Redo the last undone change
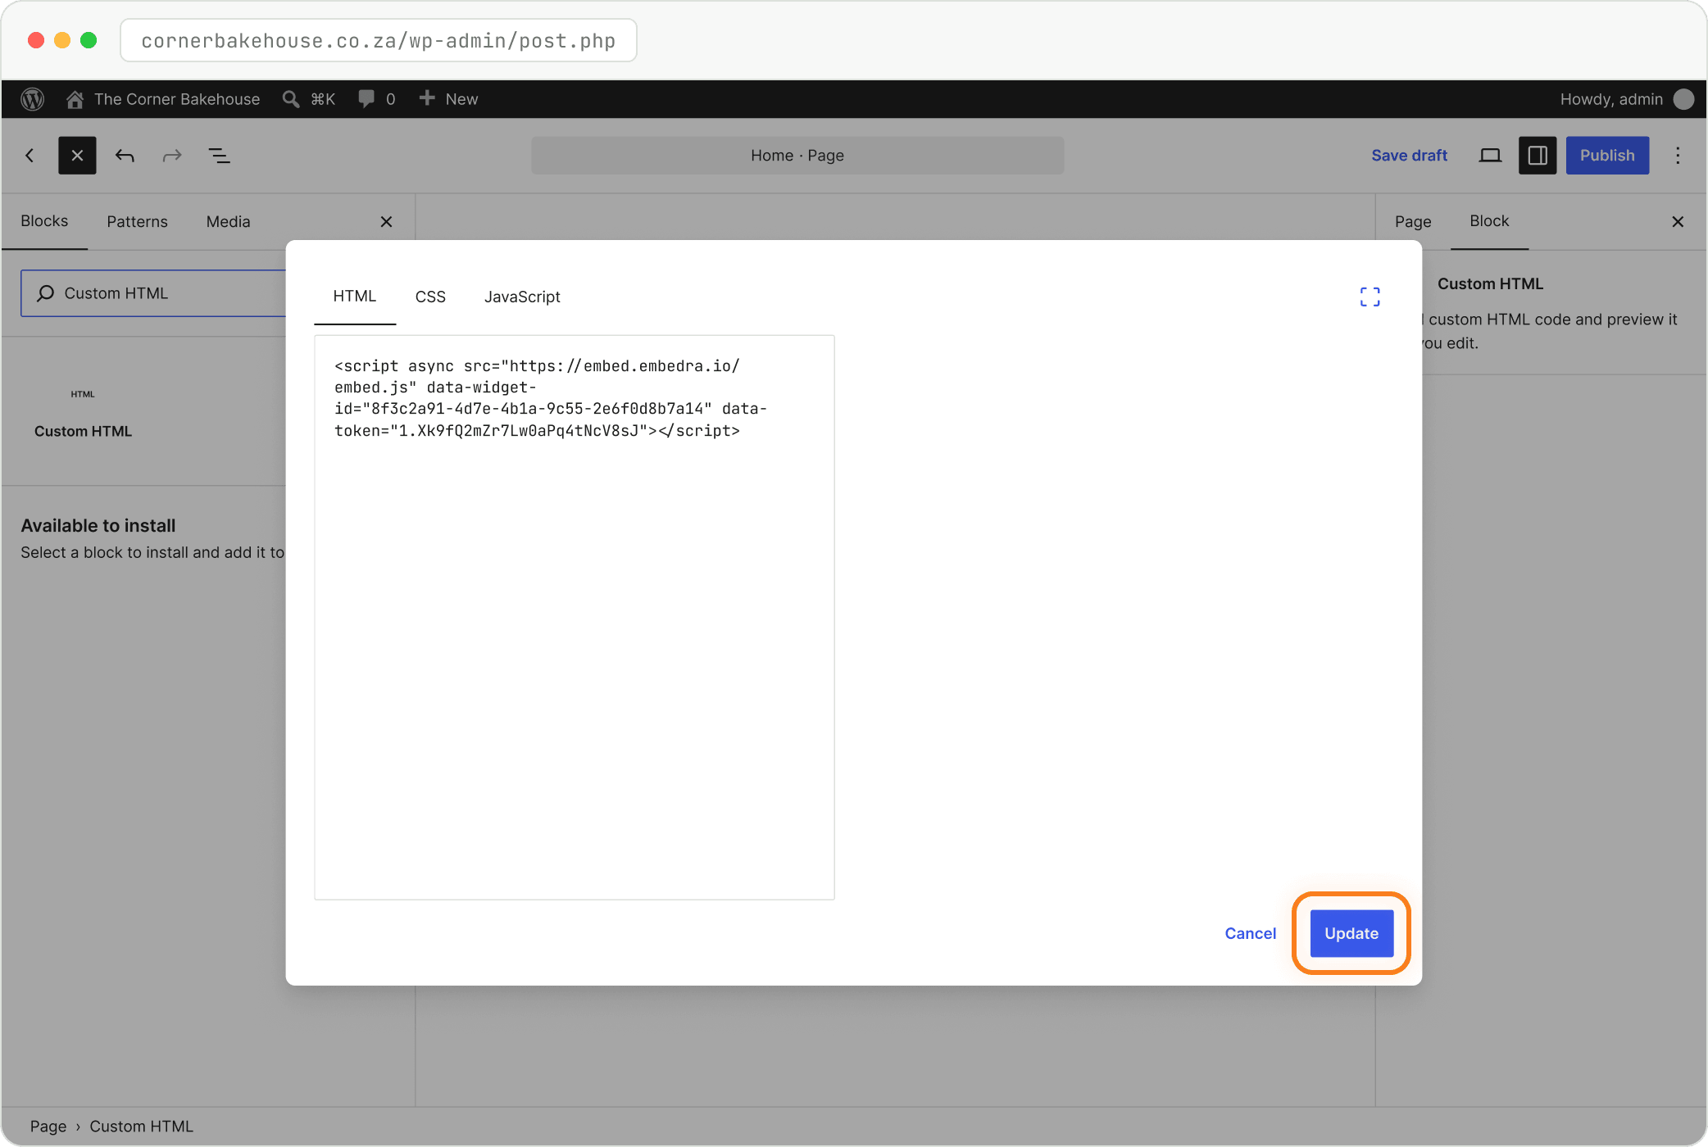 pyautogui.click(x=172, y=156)
